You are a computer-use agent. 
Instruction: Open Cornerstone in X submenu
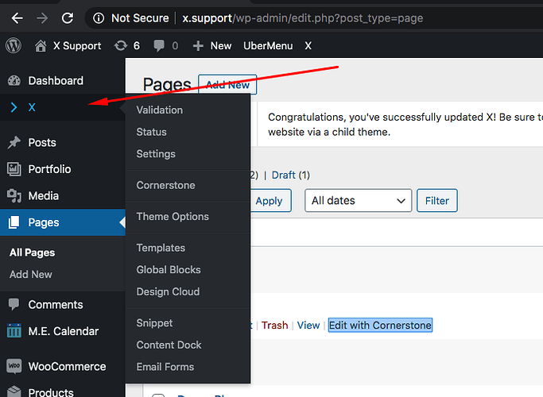click(x=165, y=185)
